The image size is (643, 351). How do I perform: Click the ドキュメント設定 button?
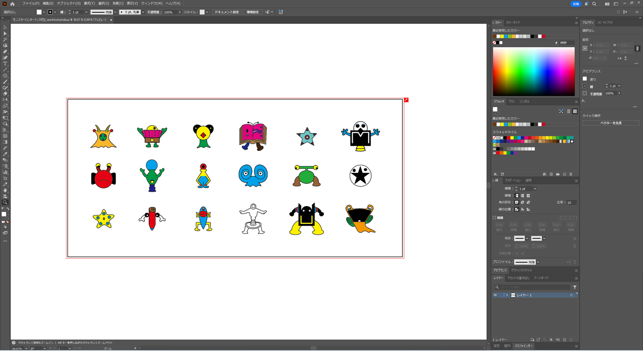tap(227, 12)
